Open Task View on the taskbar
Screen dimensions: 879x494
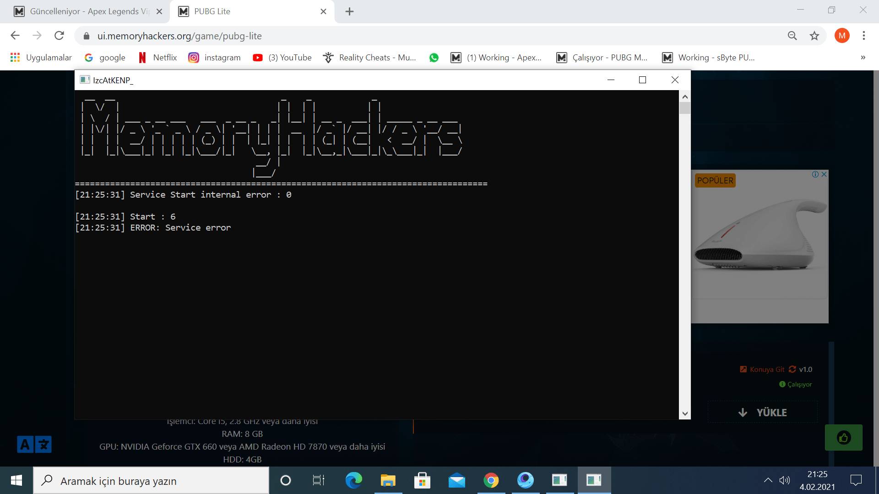pyautogui.click(x=319, y=480)
